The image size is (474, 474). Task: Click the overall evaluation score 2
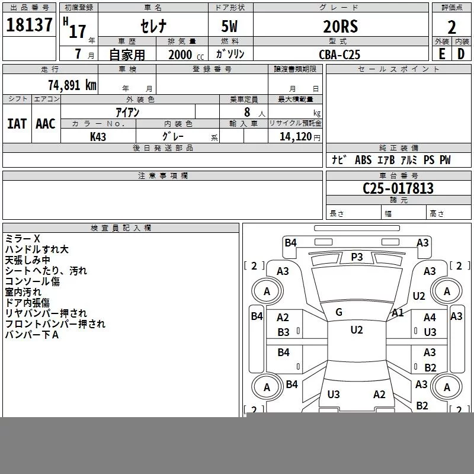(452, 27)
